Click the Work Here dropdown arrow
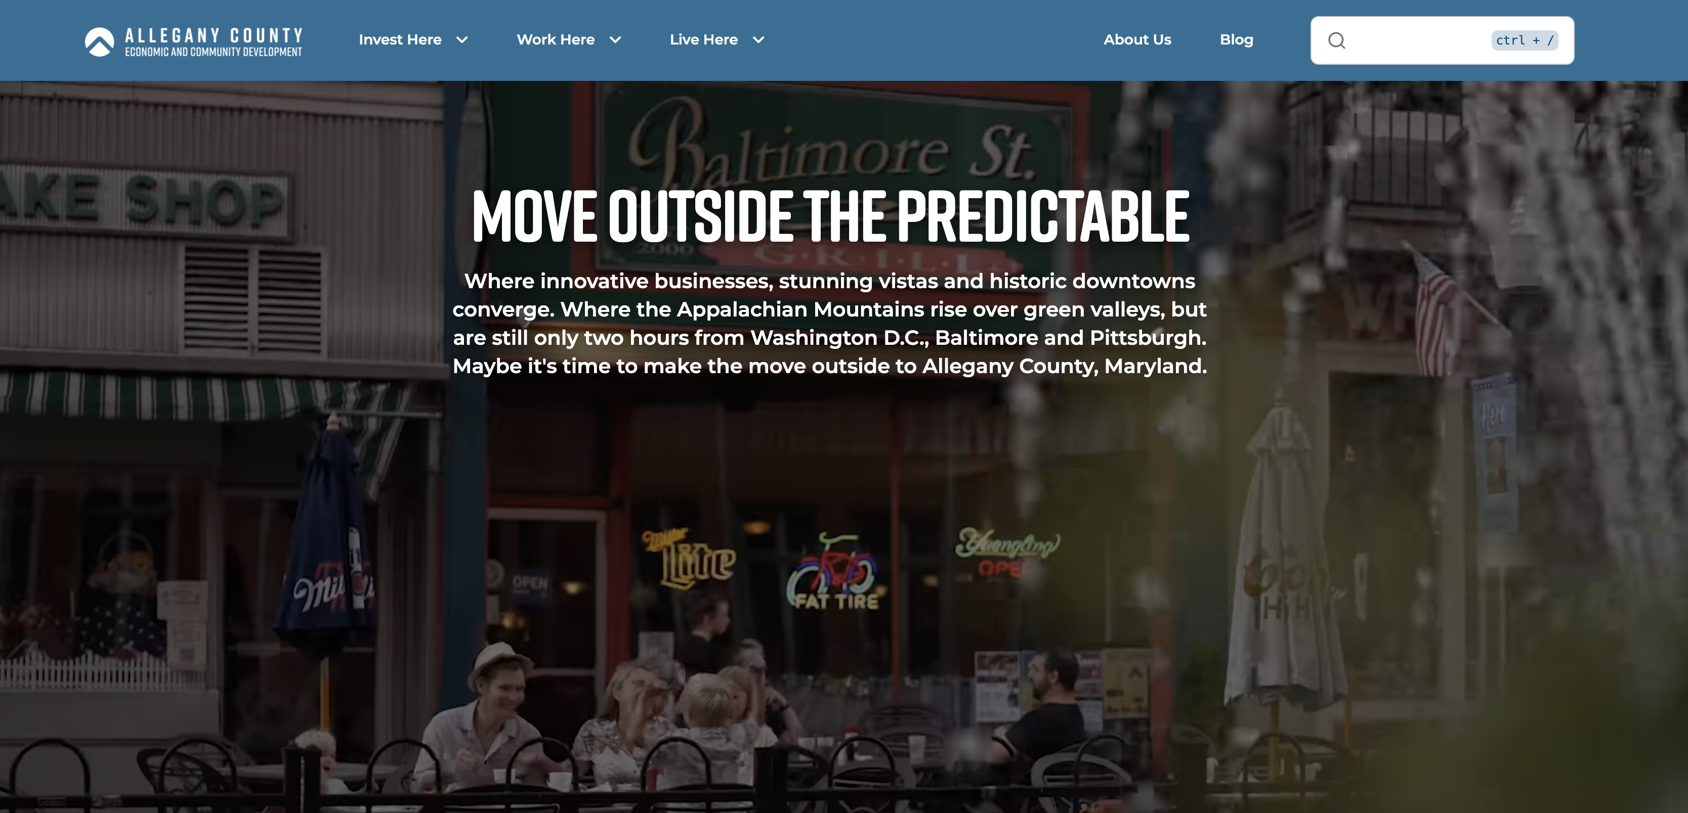Viewport: 1688px width, 813px height. point(616,40)
